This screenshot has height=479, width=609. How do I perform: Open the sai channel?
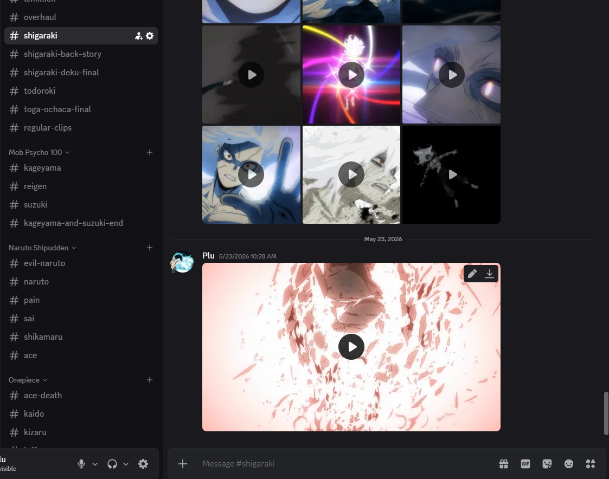click(x=81, y=318)
